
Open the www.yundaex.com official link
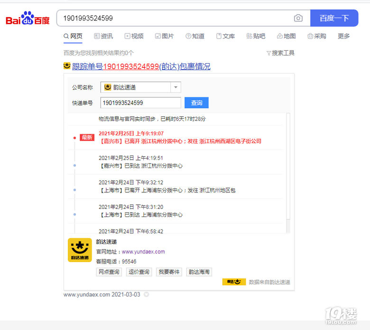[x=143, y=252]
